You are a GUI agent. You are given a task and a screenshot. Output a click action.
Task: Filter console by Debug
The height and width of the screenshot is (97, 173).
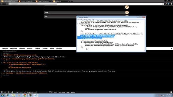click(73, 92)
